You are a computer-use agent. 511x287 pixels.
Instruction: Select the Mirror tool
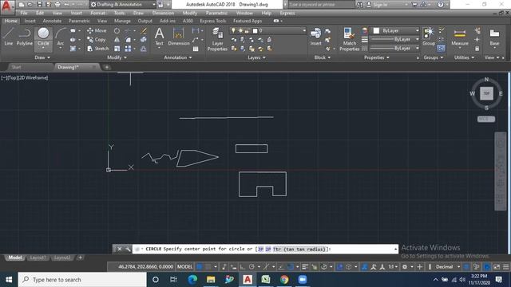[x=117, y=40]
